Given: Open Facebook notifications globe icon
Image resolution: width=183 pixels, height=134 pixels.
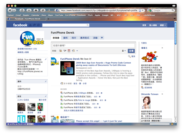Looking at the screenshot, I should 38,25.
